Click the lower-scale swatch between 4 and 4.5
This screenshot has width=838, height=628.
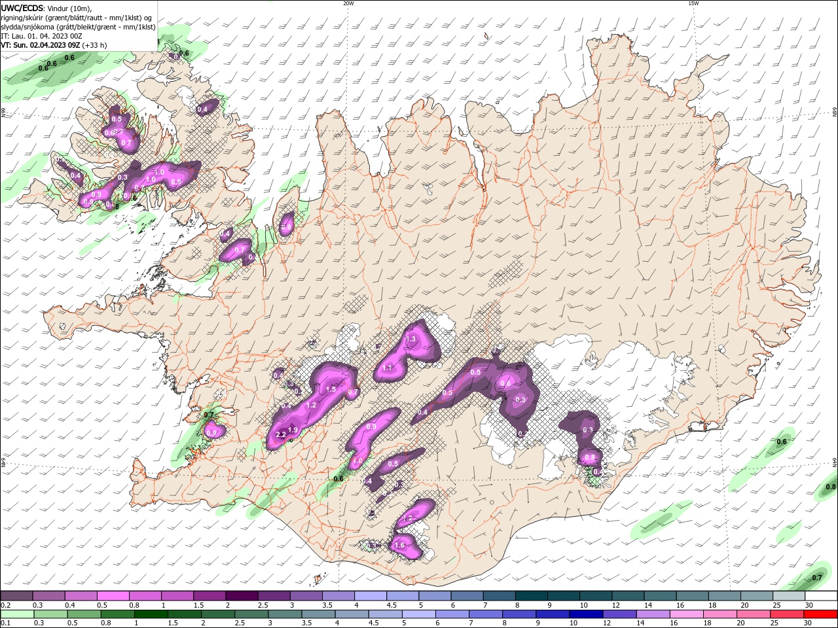(x=351, y=614)
